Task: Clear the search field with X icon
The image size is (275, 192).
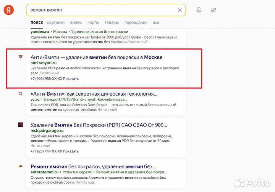Action: [x=180, y=10]
